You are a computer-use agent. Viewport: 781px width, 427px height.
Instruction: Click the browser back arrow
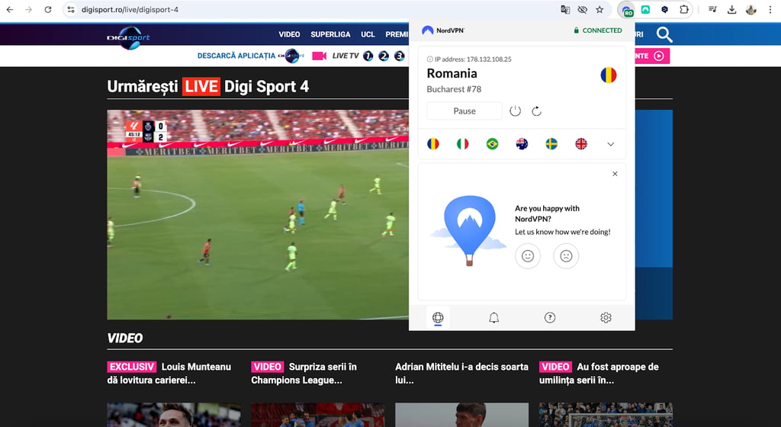(10, 9)
